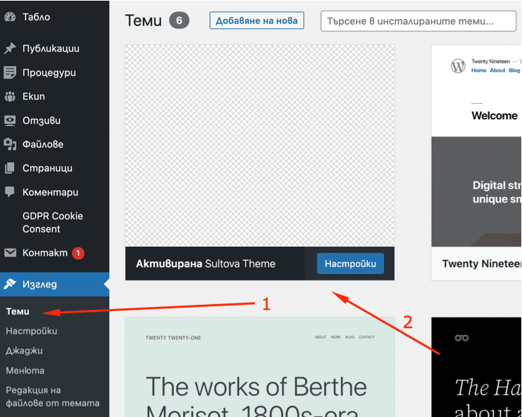Open GDPR Cookie Consent menu item

point(53,222)
